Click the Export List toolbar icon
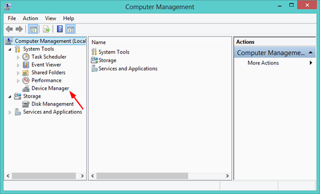The height and width of the screenshot is (194, 320). click(47, 29)
